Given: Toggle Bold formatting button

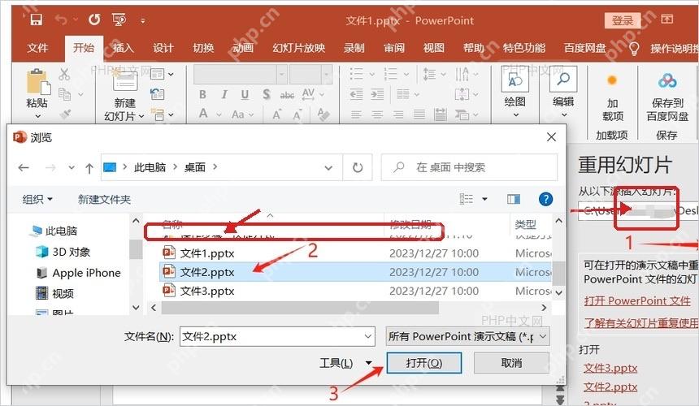Looking at the screenshot, I should 203,94.
